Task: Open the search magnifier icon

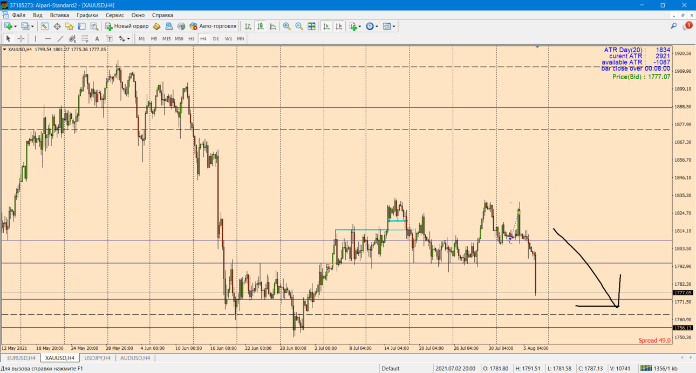Action: (x=673, y=26)
